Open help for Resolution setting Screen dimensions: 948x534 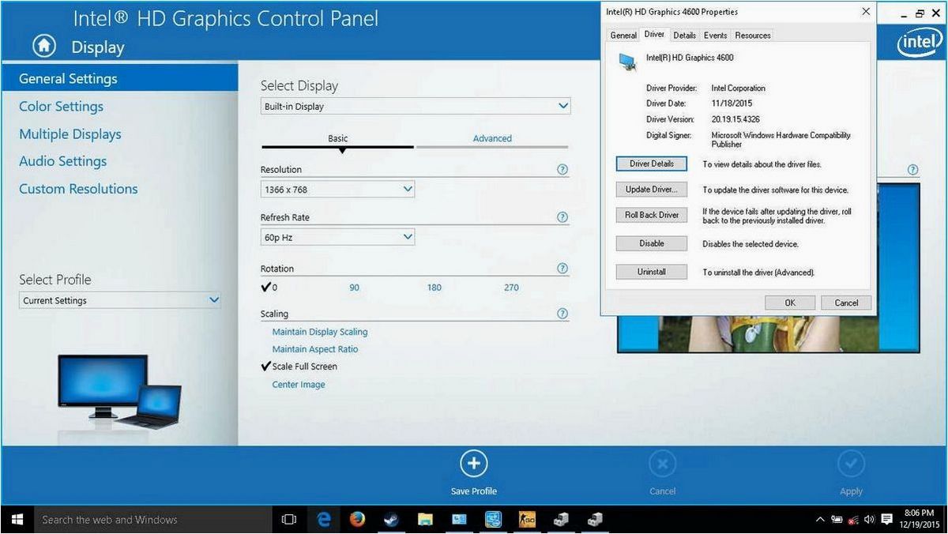(x=562, y=169)
